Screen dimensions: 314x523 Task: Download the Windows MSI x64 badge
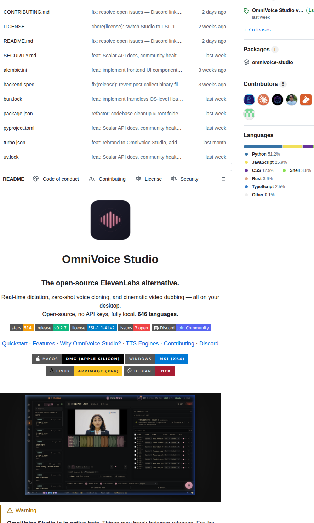tap(156, 359)
